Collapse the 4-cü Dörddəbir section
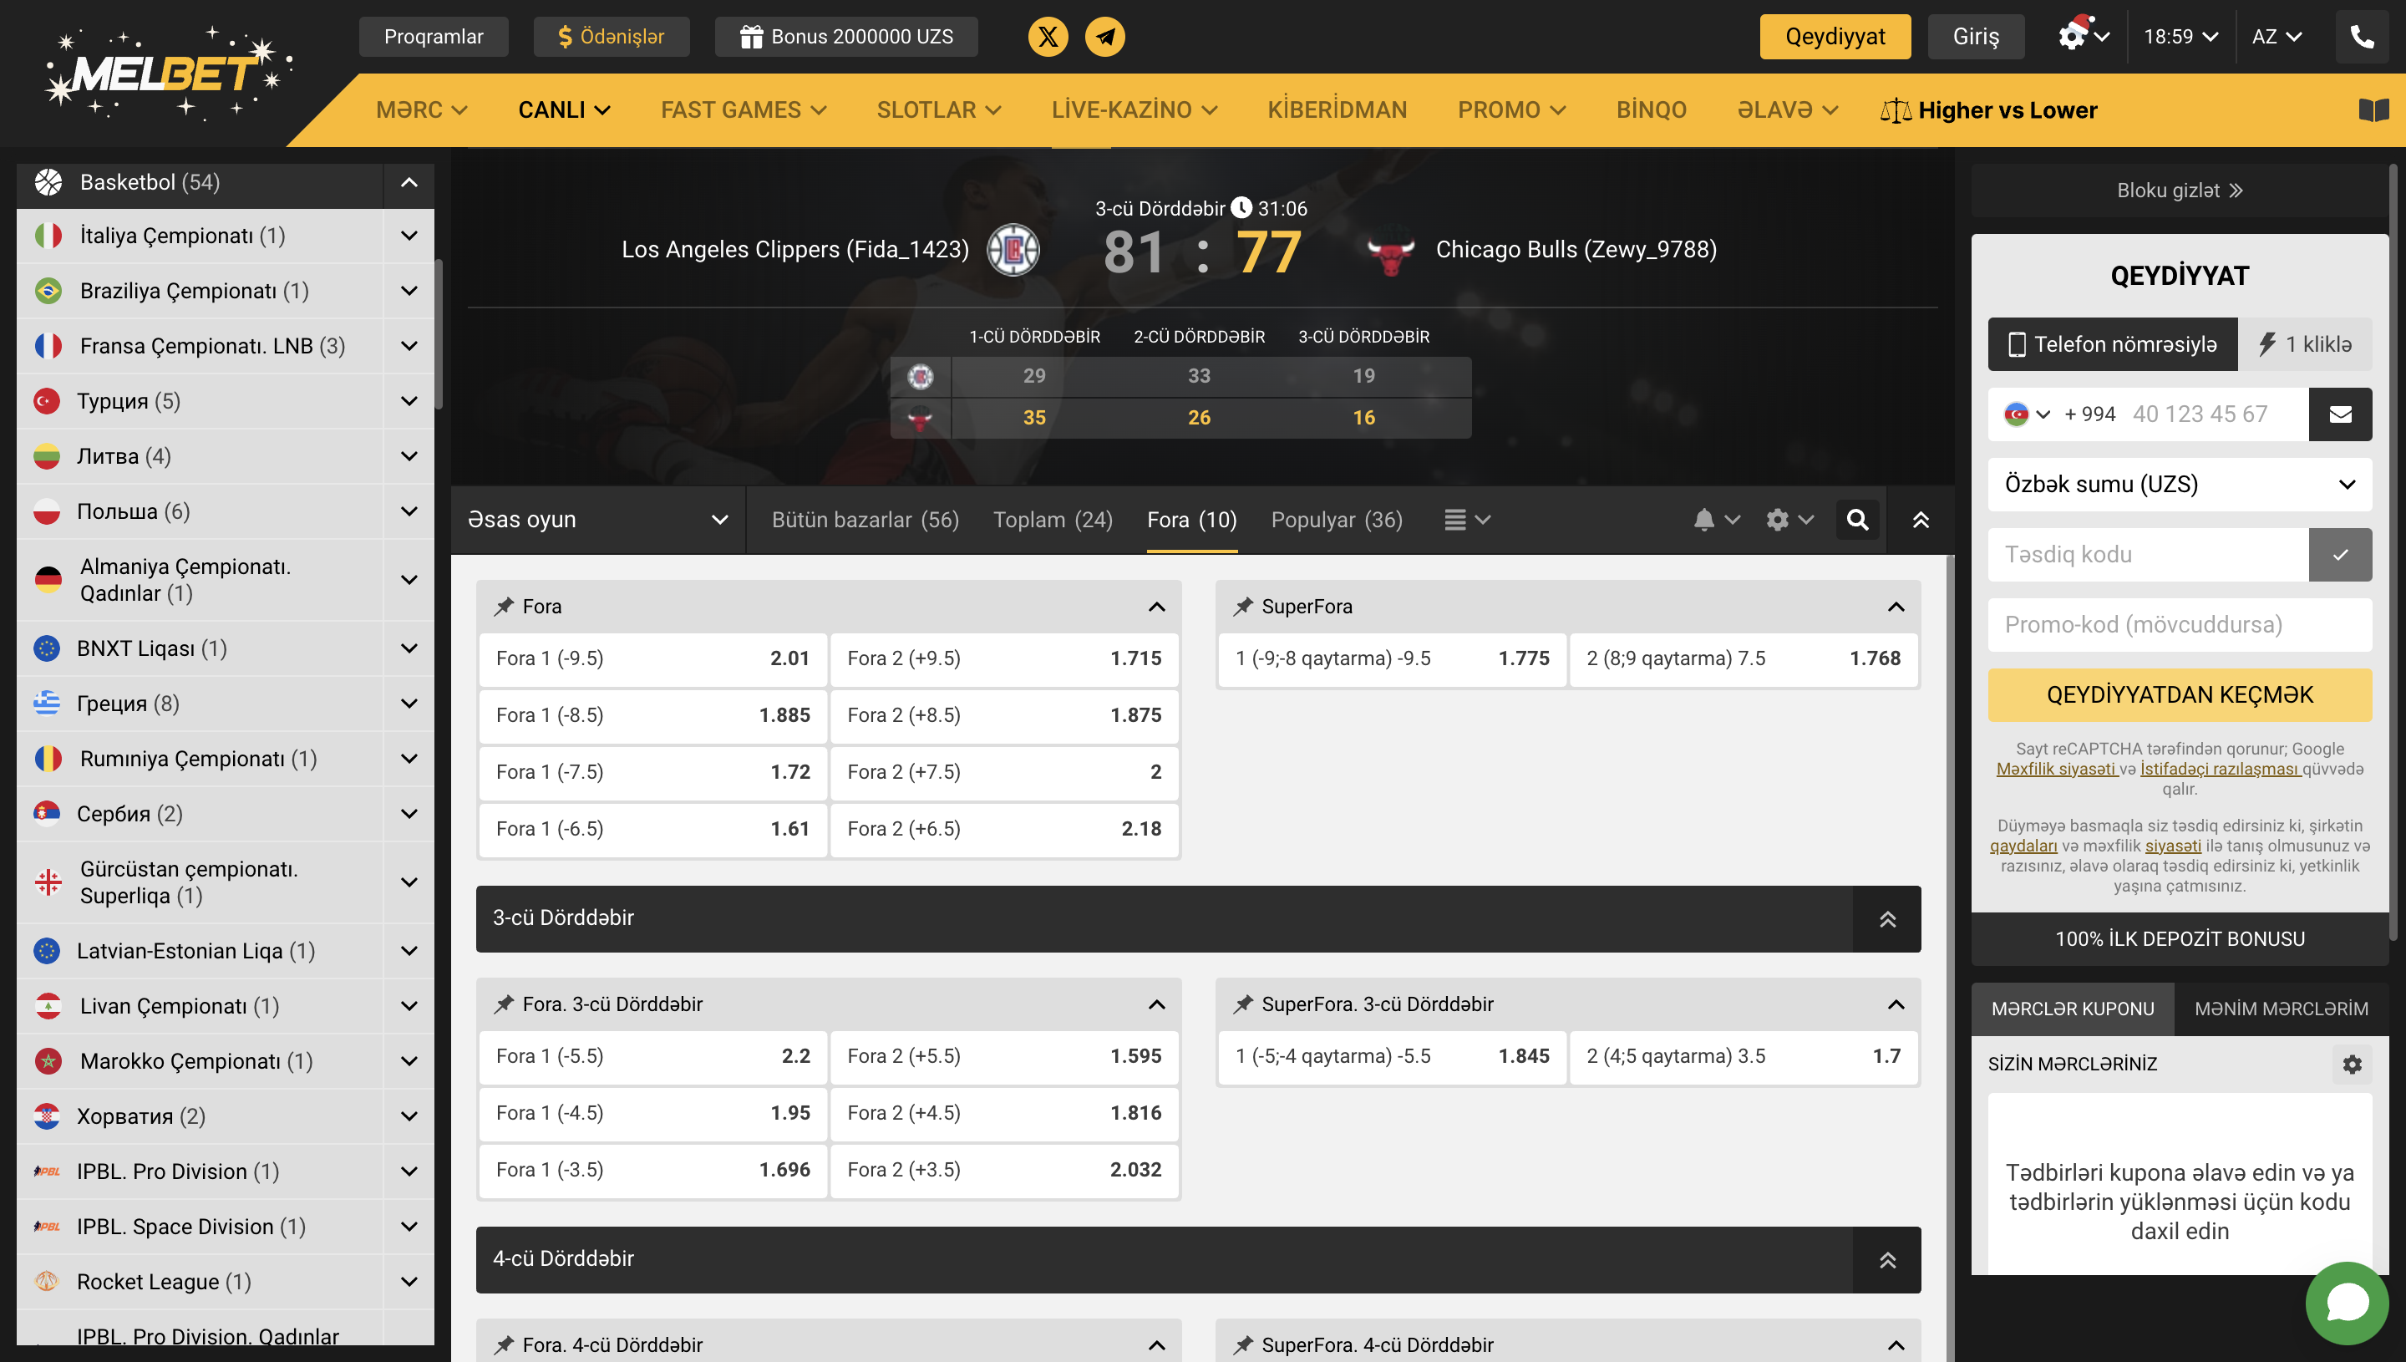The width and height of the screenshot is (2406, 1362). (x=1887, y=1259)
